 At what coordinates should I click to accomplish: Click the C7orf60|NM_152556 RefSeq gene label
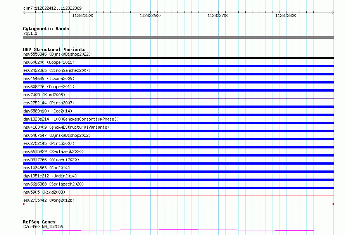(x=43, y=226)
